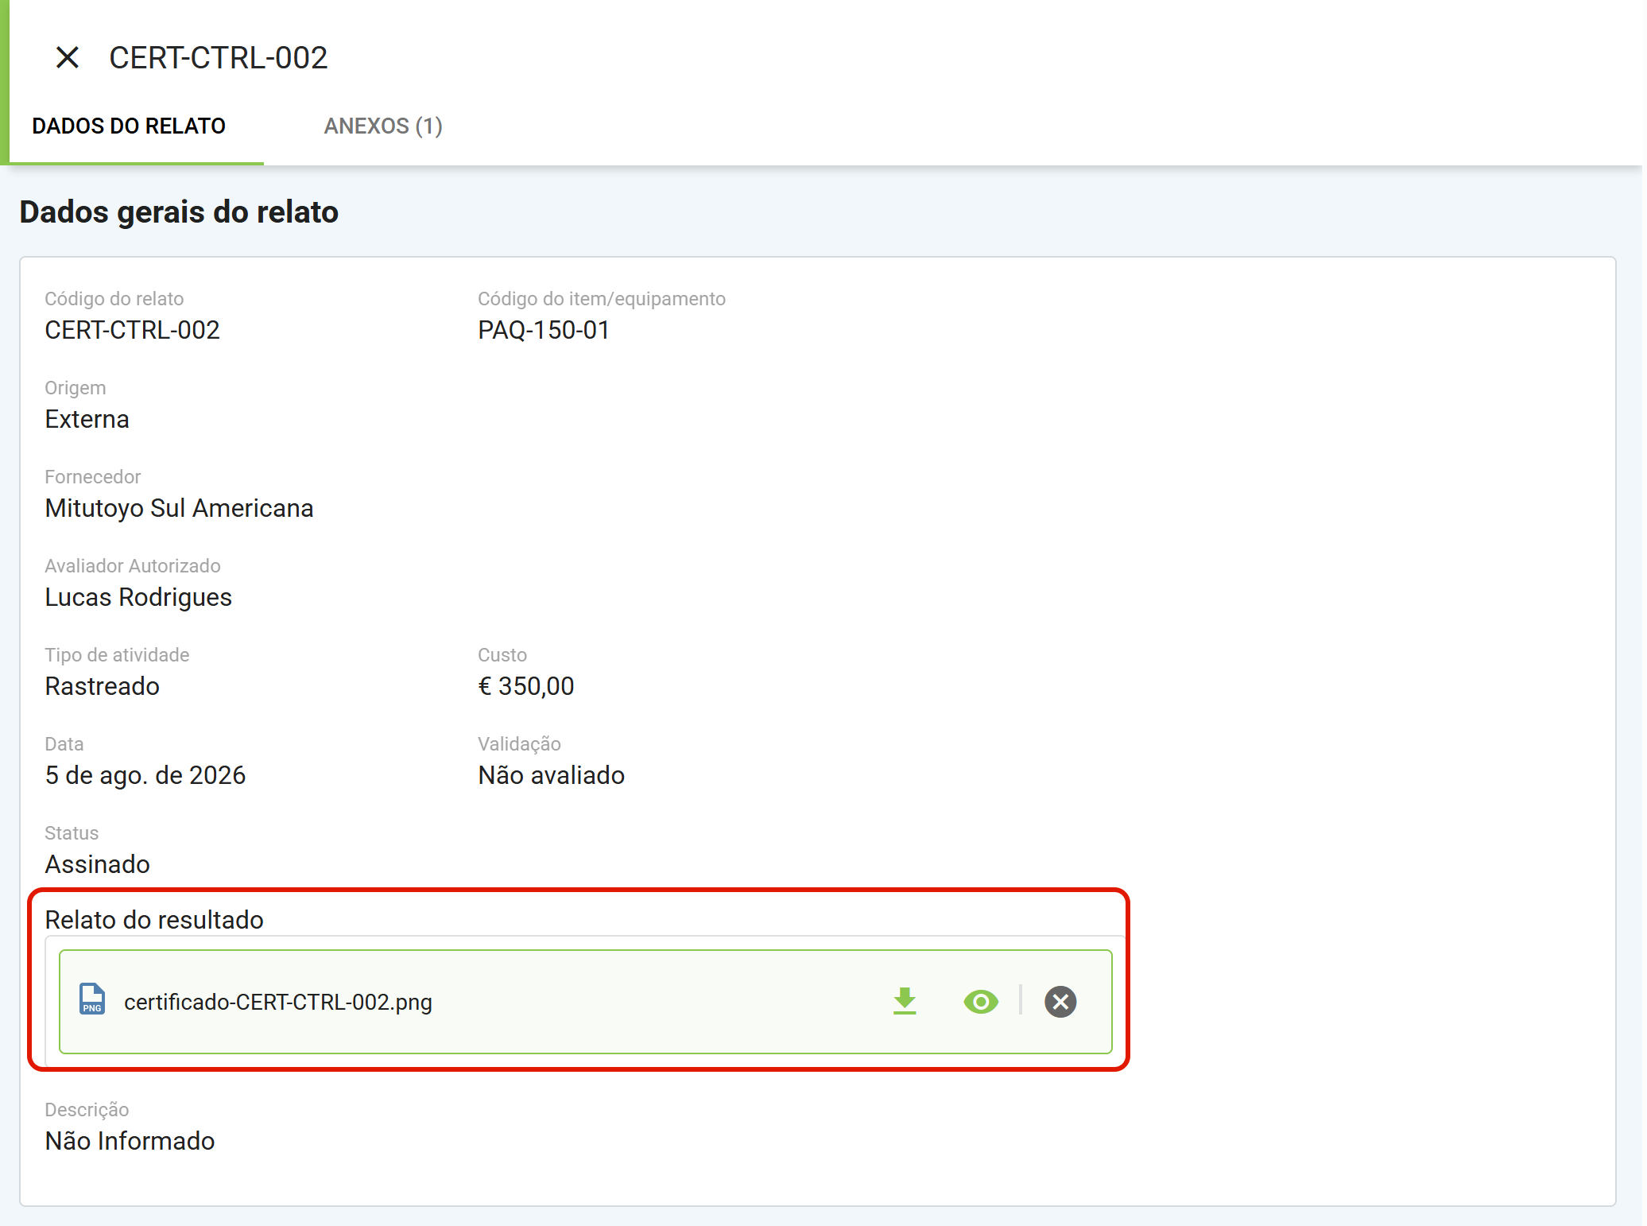The height and width of the screenshot is (1226, 1647).
Task: Click the PNG file type icon
Action: click(x=92, y=999)
